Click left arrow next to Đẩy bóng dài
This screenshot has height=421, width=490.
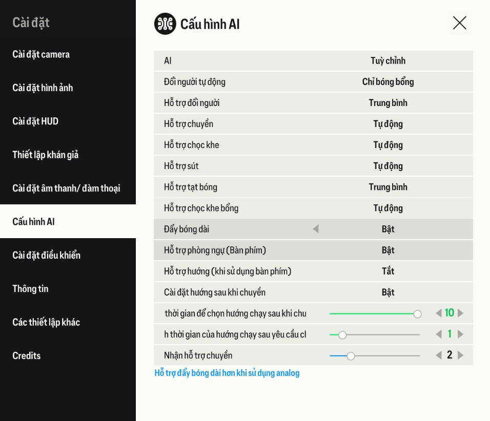316,229
